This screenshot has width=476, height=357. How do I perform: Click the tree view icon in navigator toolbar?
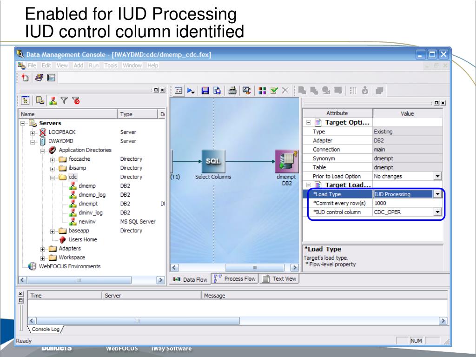point(25,100)
